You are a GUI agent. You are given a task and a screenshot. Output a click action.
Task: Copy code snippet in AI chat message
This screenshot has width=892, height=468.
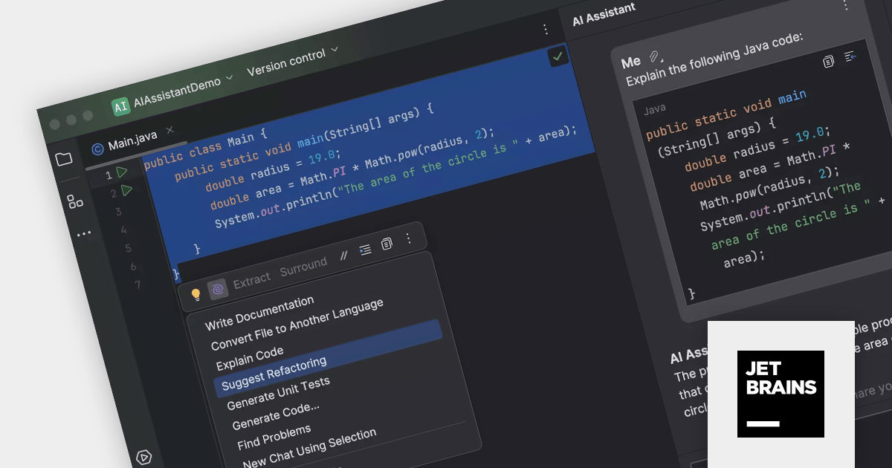coord(829,61)
